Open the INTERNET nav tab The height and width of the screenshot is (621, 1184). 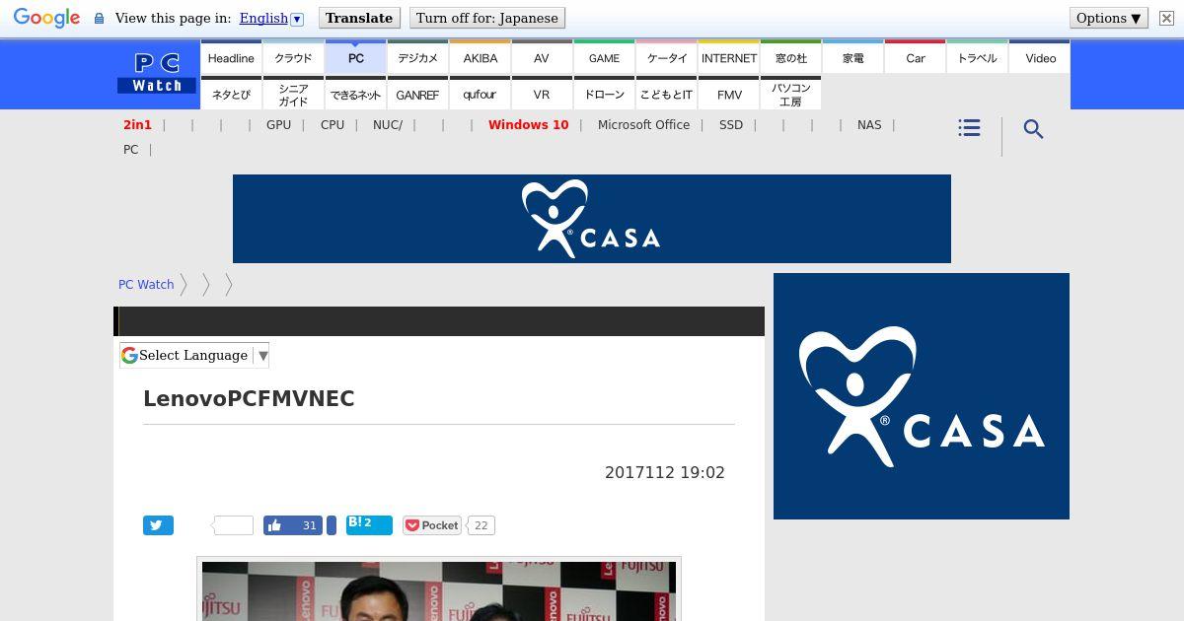point(728,57)
